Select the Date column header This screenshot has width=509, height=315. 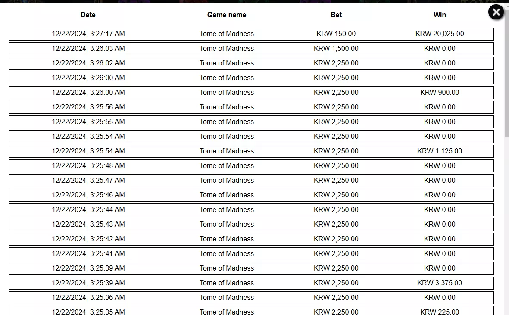(88, 15)
